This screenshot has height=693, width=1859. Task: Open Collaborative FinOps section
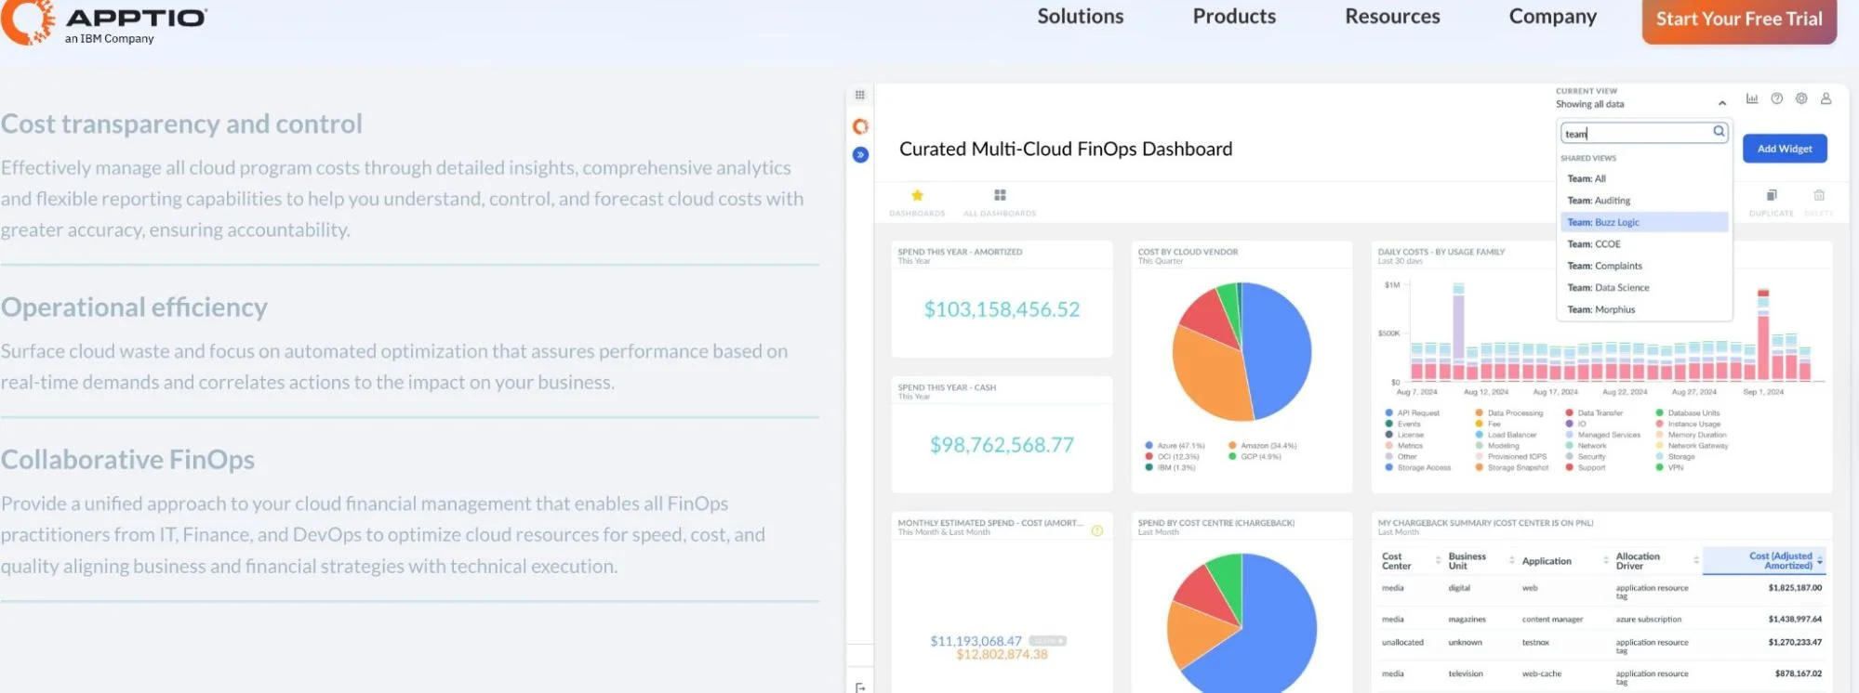pyautogui.click(x=127, y=460)
